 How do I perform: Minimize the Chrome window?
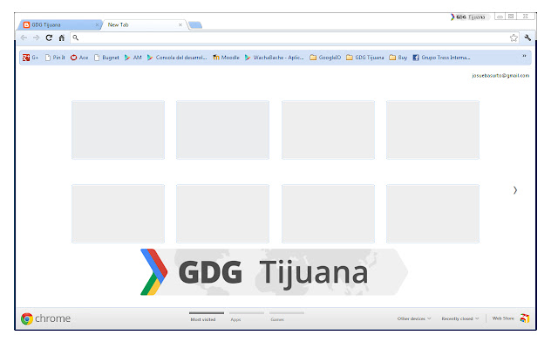tap(500, 17)
